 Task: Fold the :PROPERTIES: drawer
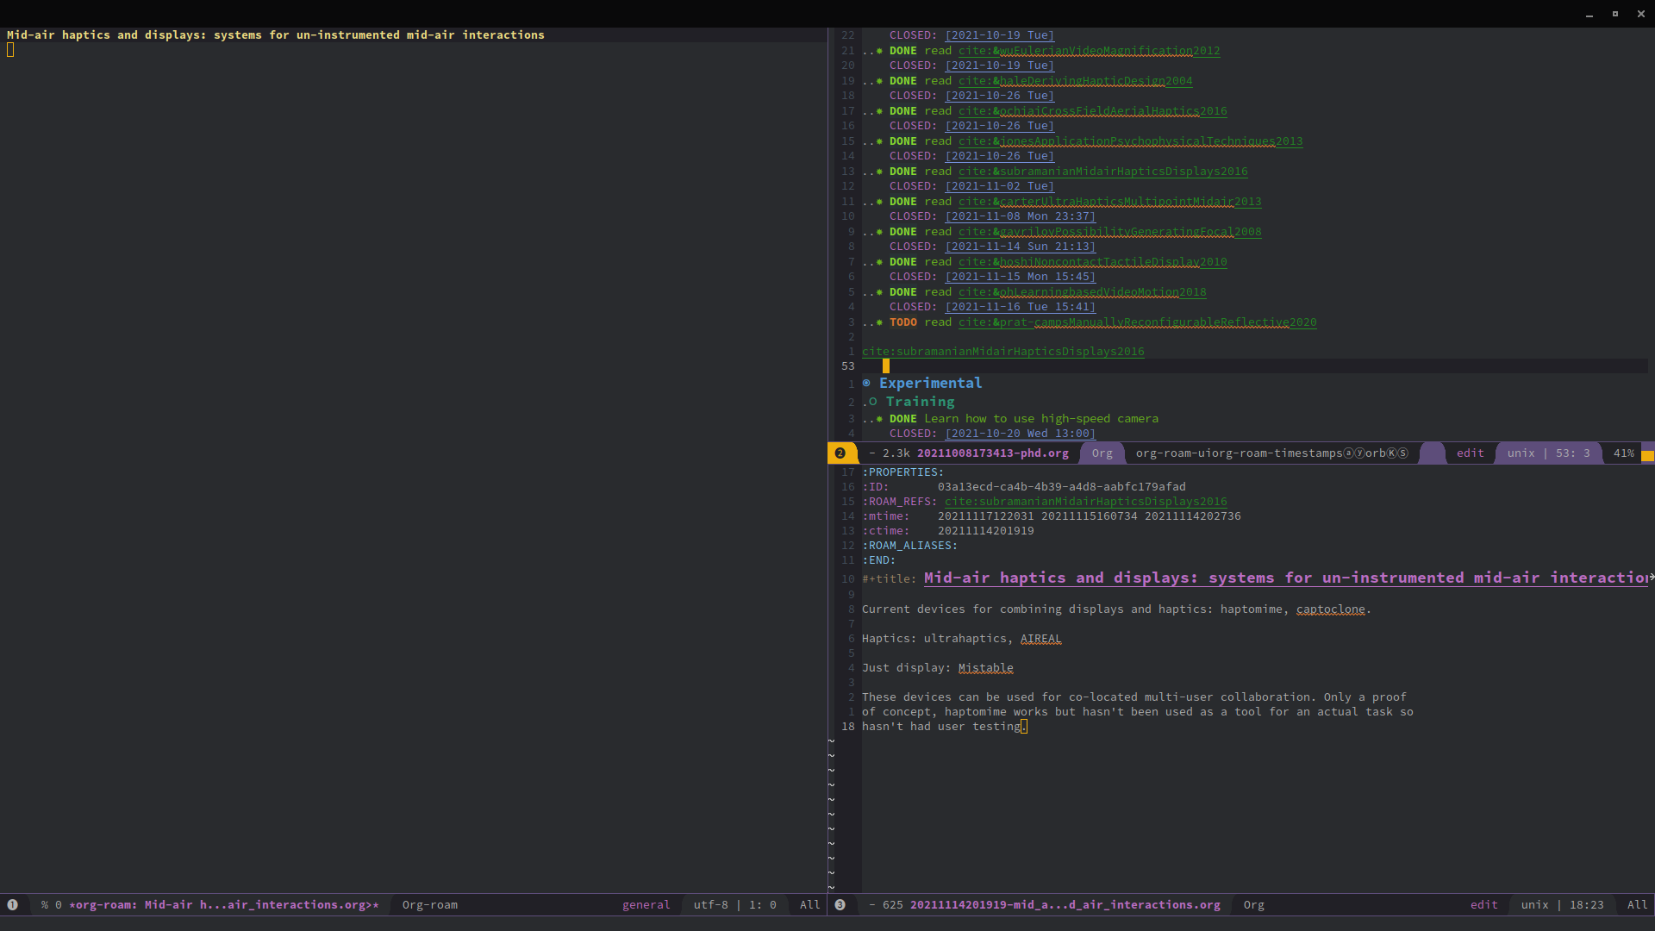click(902, 472)
